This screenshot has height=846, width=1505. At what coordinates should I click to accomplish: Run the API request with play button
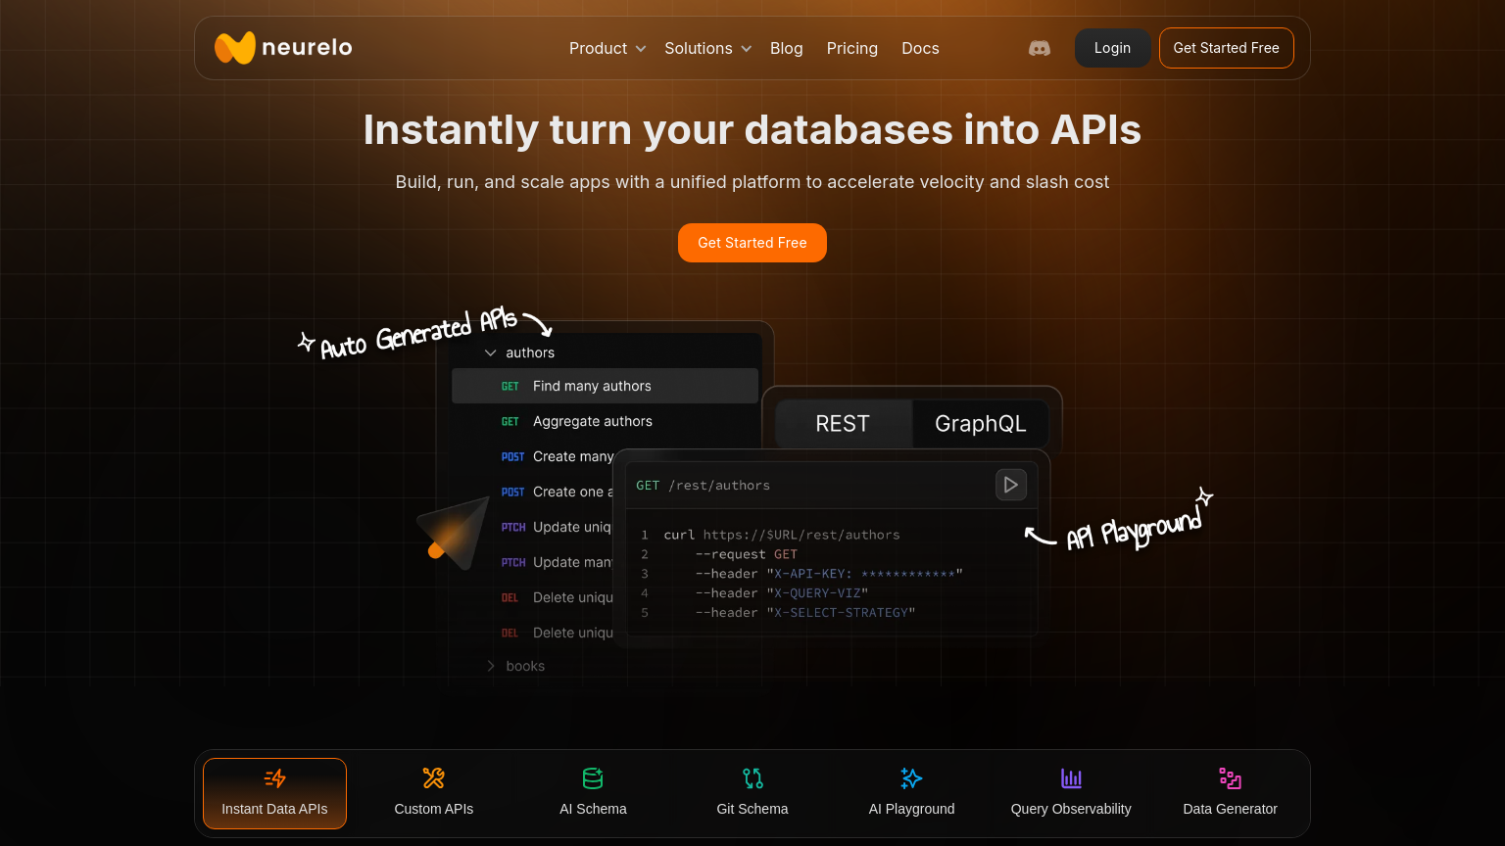[1010, 485]
